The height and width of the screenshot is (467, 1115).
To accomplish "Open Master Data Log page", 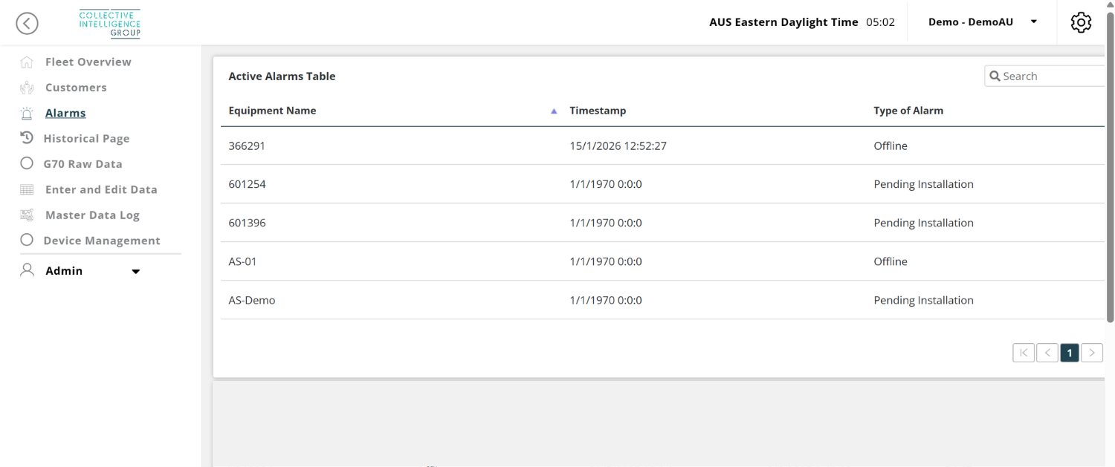I will click(x=92, y=215).
